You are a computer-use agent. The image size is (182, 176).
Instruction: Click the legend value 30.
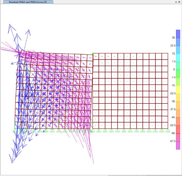click(174, 38)
